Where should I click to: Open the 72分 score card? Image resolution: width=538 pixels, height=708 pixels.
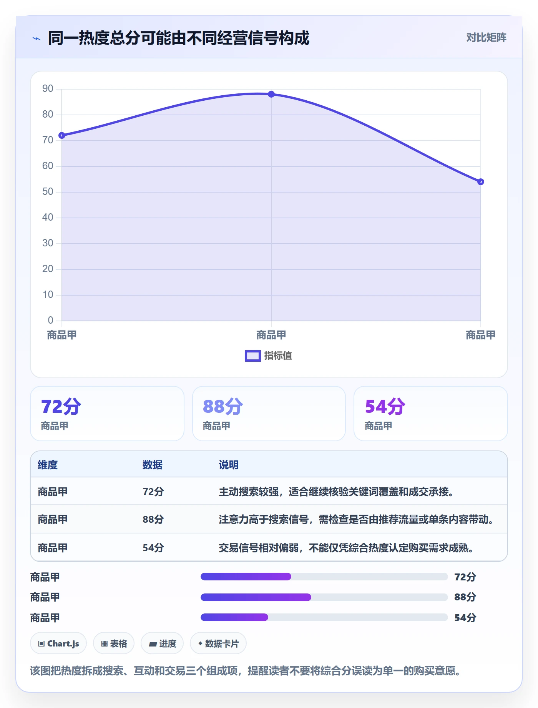pyautogui.click(x=107, y=414)
